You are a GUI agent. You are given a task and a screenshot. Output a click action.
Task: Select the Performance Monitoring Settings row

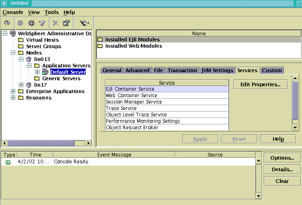pos(167,121)
